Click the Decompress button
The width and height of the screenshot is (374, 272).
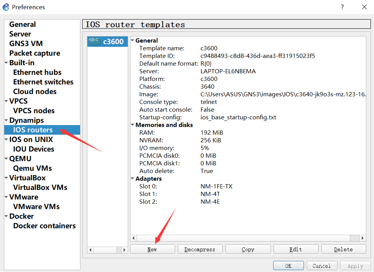pos(200,249)
